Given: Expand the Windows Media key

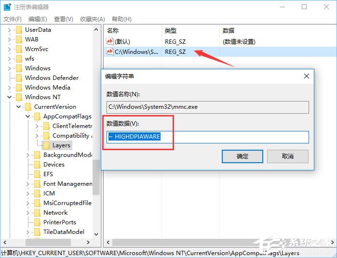Looking at the screenshot, I should 9,88.
